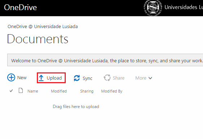This screenshot has height=139, width=203.
Task: Click the New text link
Action: (x=22, y=77)
